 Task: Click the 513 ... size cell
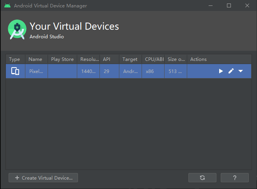(x=176, y=71)
